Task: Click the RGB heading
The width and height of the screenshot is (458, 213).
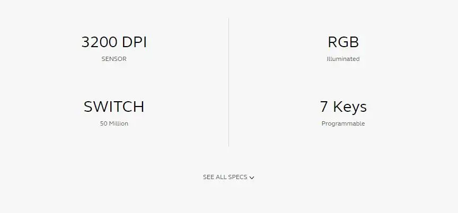Action: 343,42
